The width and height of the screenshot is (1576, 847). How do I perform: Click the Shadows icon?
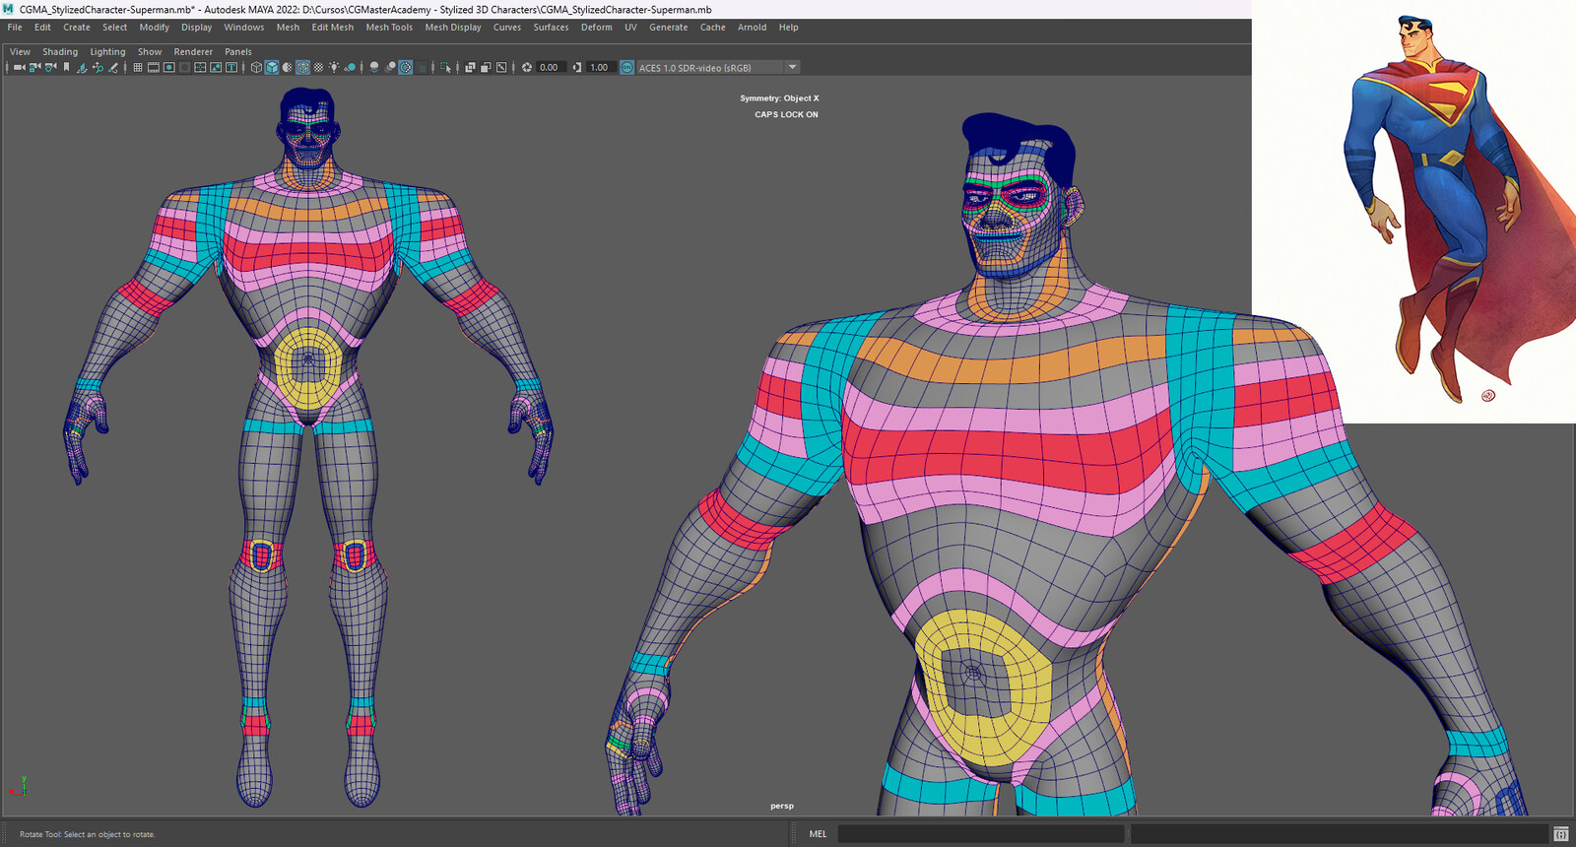[350, 67]
